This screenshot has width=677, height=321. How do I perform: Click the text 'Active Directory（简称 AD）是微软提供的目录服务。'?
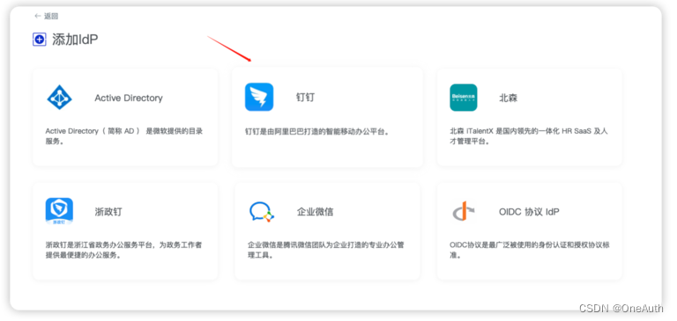tap(124, 136)
